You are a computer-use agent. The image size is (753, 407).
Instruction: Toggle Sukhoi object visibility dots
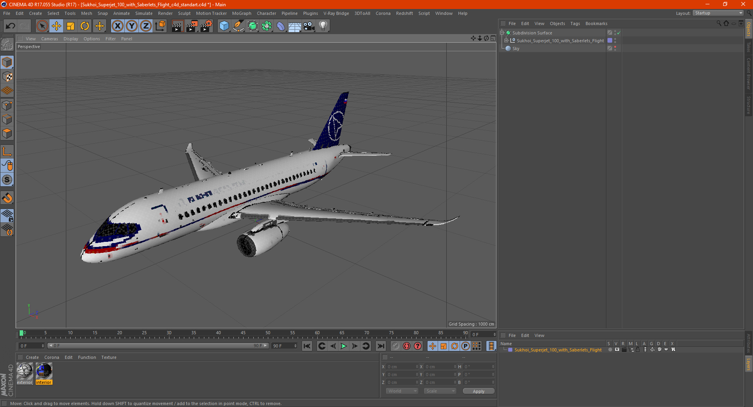pyautogui.click(x=615, y=41)
